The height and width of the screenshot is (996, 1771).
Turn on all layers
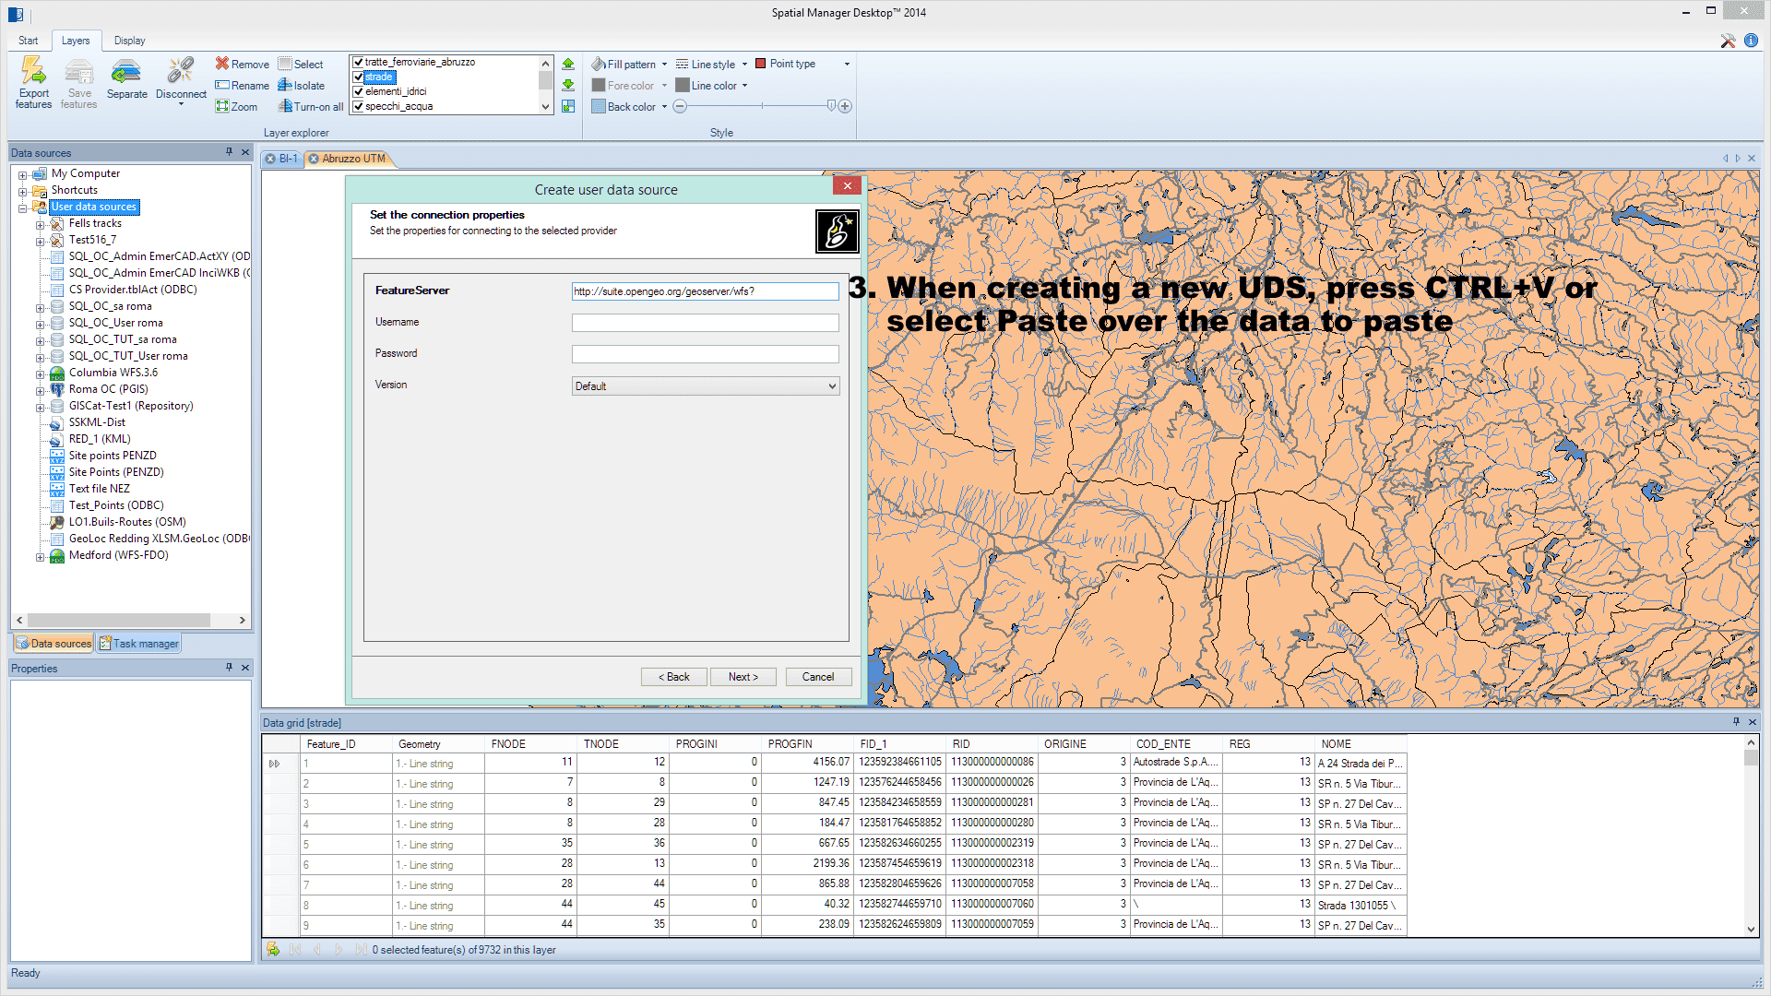[x=311, y=106]
